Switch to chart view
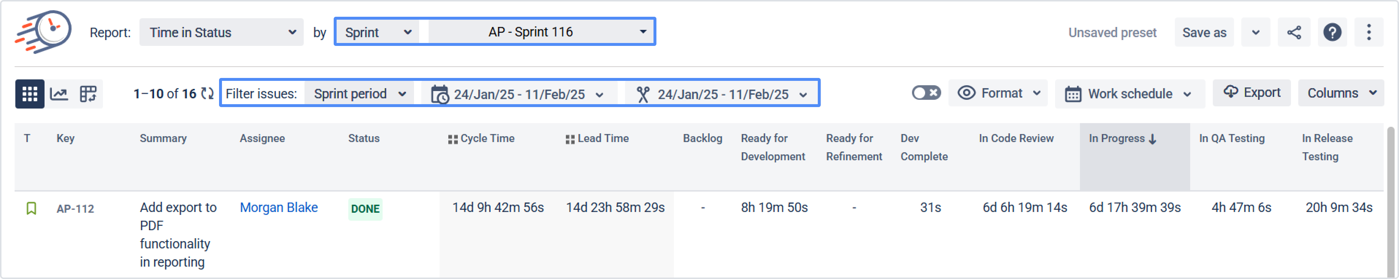This screenshot has height=279, width=1399. [59, 94]
